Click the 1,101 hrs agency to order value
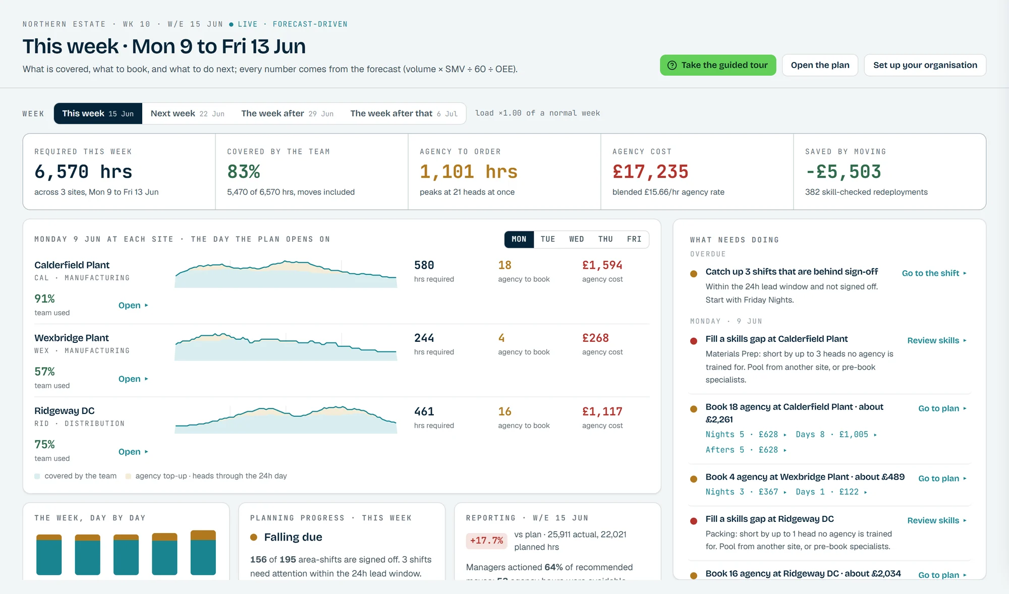The height and width of the screenshot is (594, 1009). click(469, 172)
